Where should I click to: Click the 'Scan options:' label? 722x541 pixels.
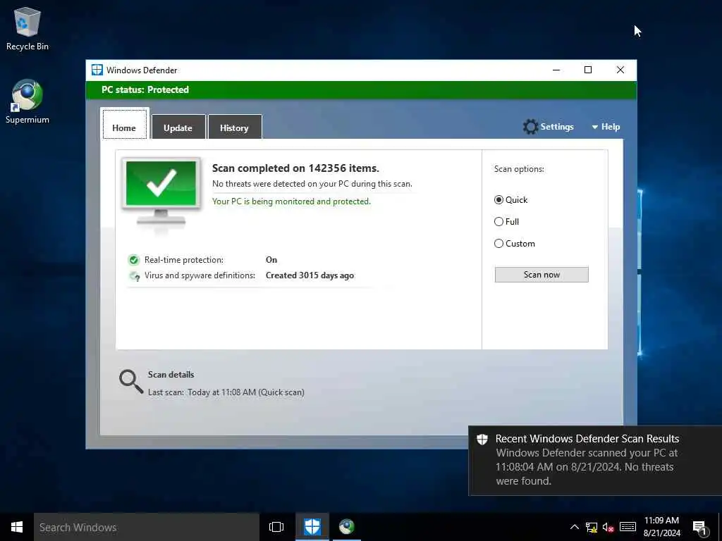coord(519,169)
